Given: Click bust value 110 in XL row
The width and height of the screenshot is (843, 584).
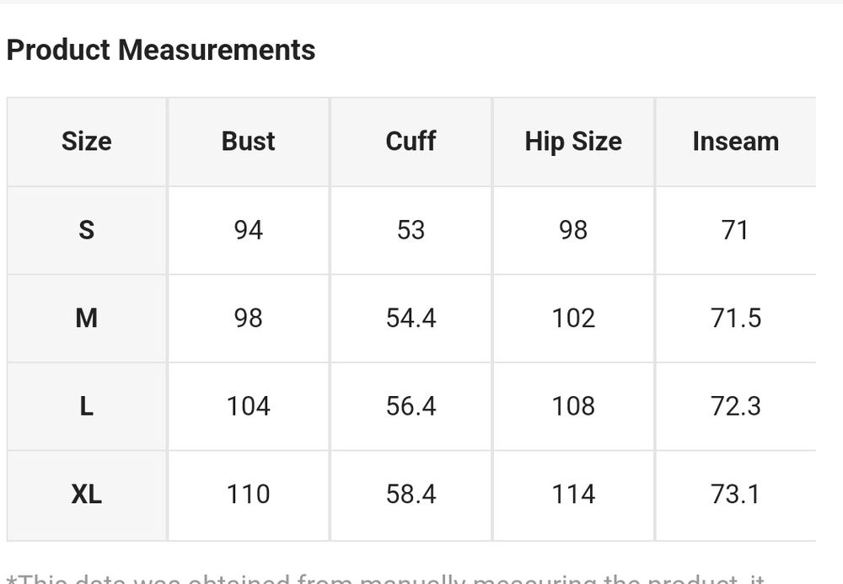Looking at the screenshot, I should 249,494.
